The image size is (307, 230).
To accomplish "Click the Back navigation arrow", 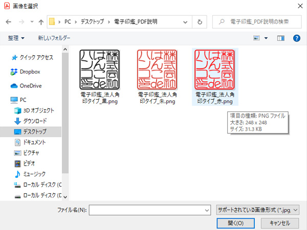I will (9, 22).
